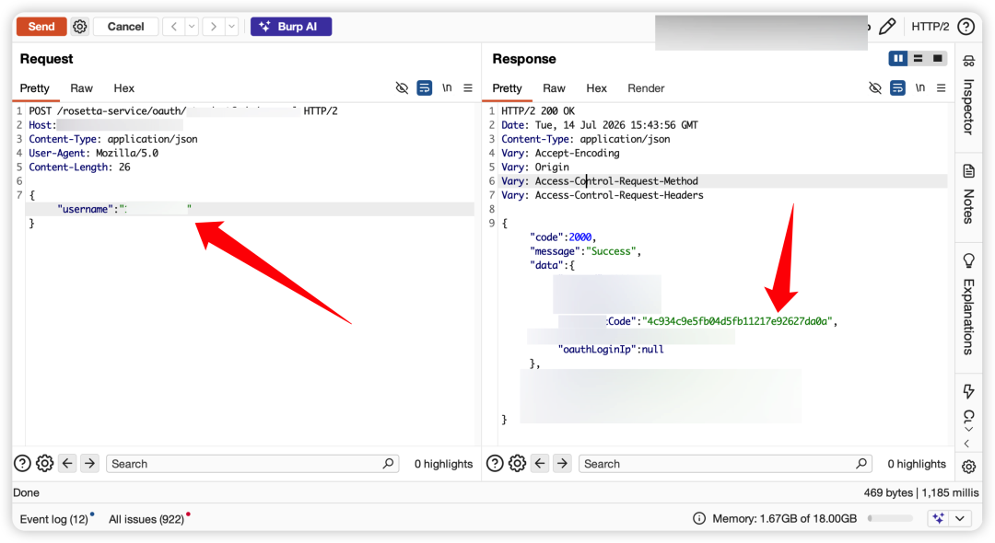
Task: Toggle line wrapping in the Response panel
Action: pyautogui.click(x=897, y=88)
